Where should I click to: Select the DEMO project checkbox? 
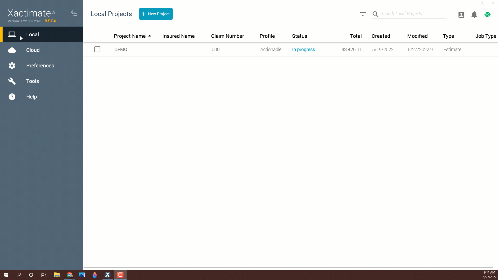97,49
